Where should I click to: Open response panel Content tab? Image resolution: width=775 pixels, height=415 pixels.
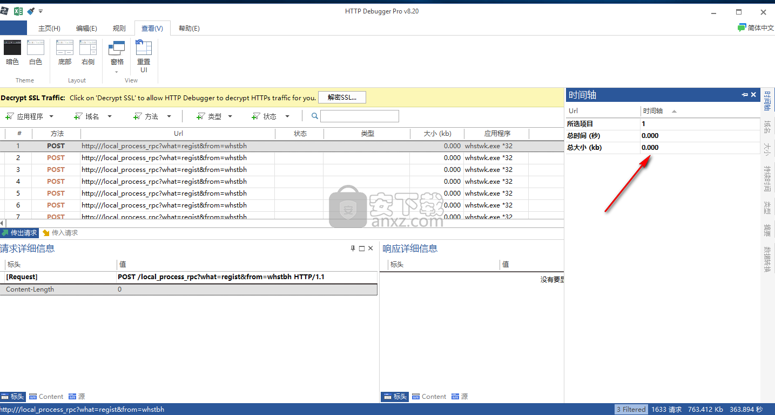point(429,397)
